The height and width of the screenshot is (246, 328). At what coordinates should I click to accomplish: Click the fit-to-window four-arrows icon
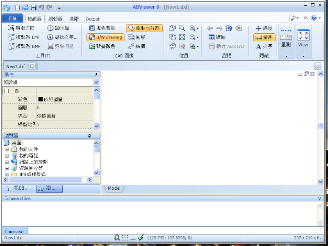182,37
